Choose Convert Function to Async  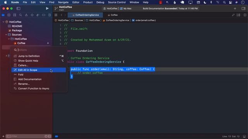(39, 88)
